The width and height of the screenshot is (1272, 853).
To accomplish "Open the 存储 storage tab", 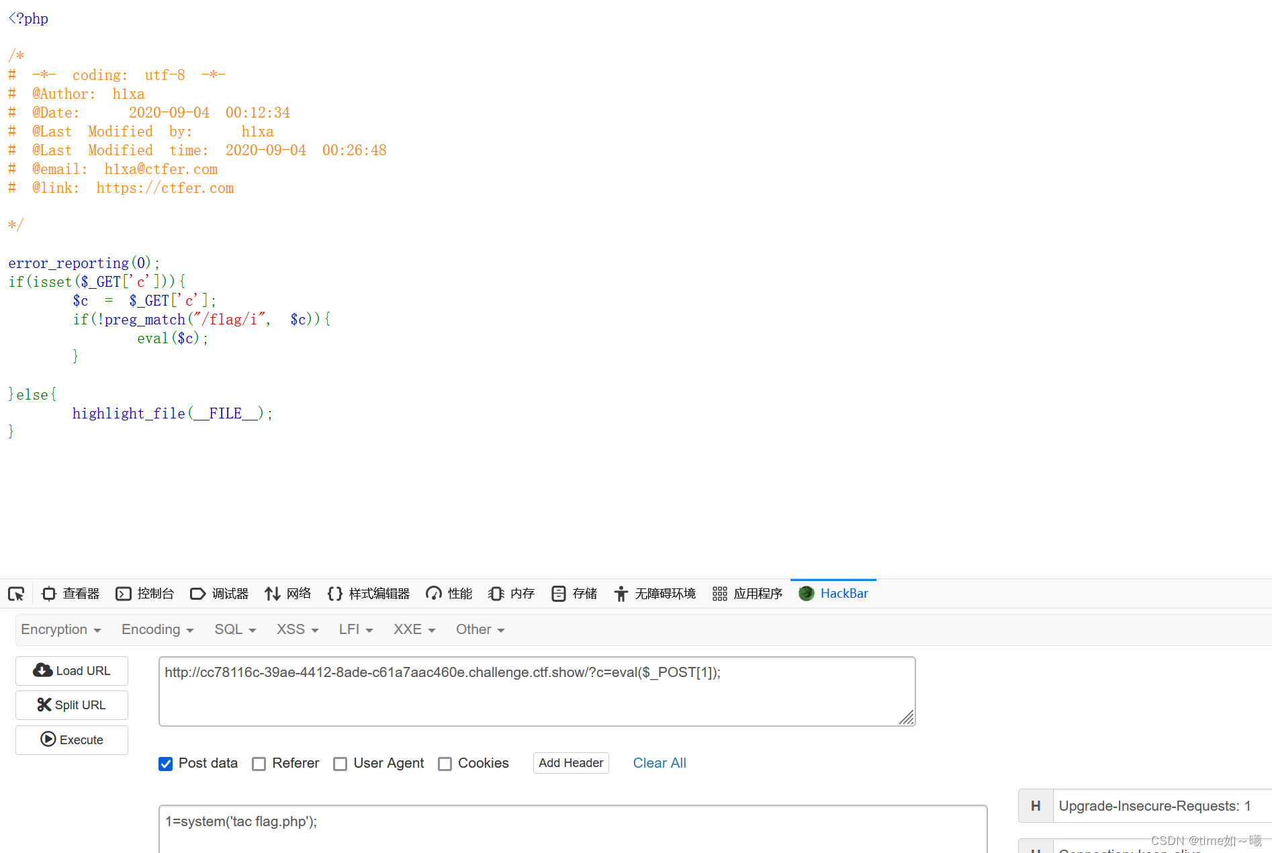I will pos(574,594).
